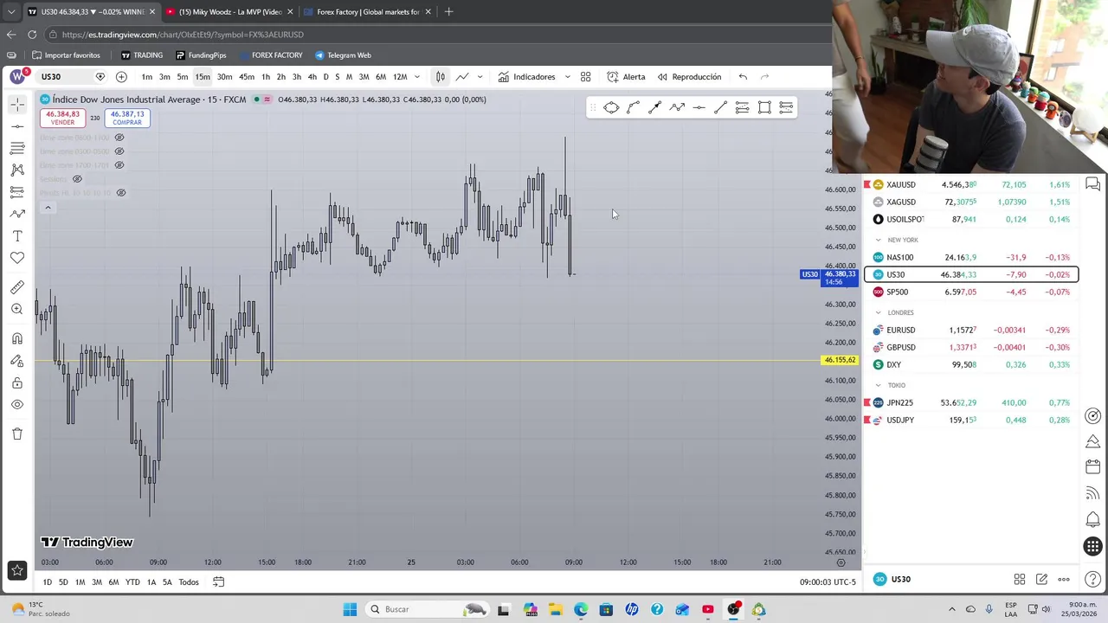1108x623 pixels.
Task: Collapse the NEW YORK watchlist section
Action: click(x=878, y=240)
